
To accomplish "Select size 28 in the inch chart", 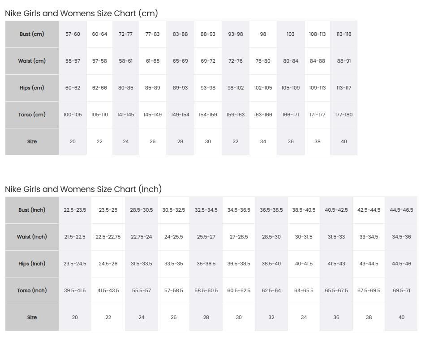I will click(206, 317).
